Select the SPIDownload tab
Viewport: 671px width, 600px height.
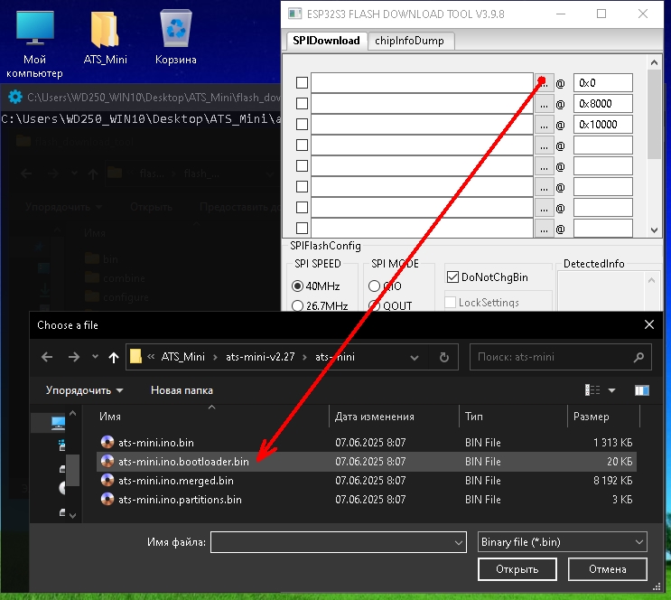[326, 41]
